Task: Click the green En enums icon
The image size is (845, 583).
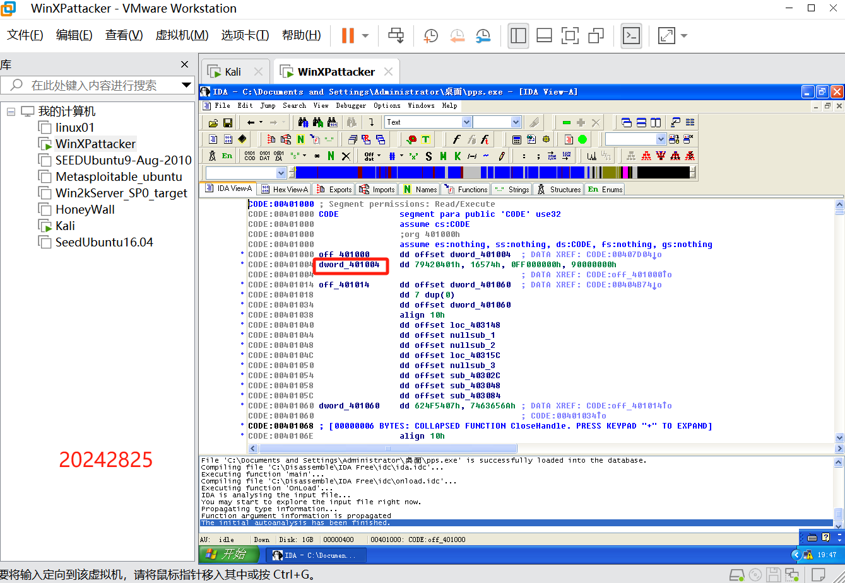Action: coord(227,156)
